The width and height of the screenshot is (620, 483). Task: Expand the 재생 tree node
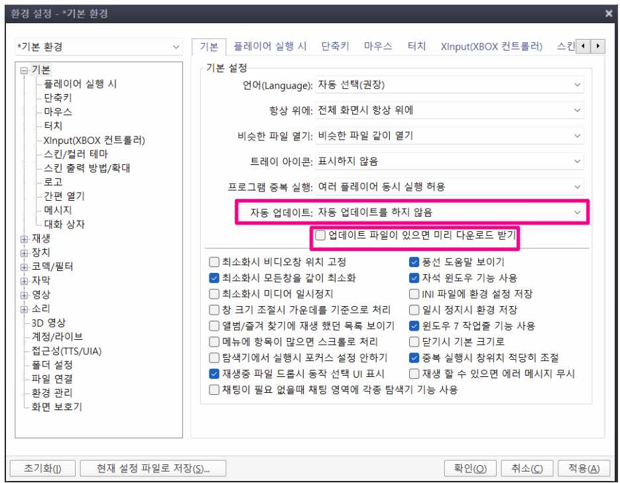pos(24,239)
